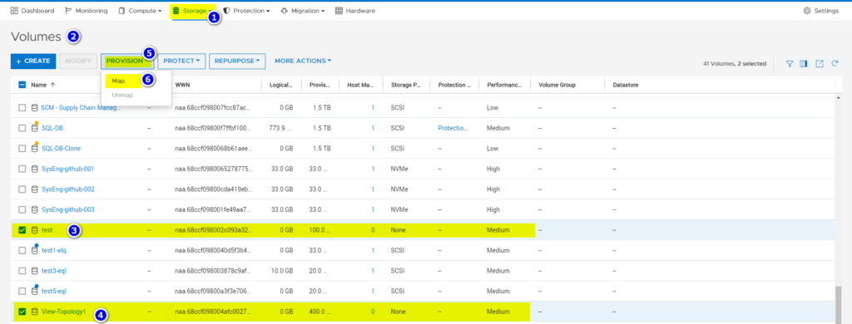The width and height of the screenshot is (852, 324).
Task: Open the table filter icon
Action: (790, 64)
